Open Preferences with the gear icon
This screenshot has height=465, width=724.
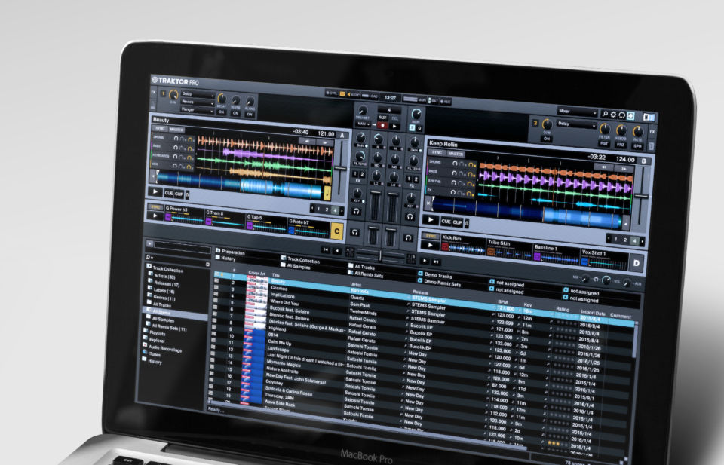[x=614, y=115]
